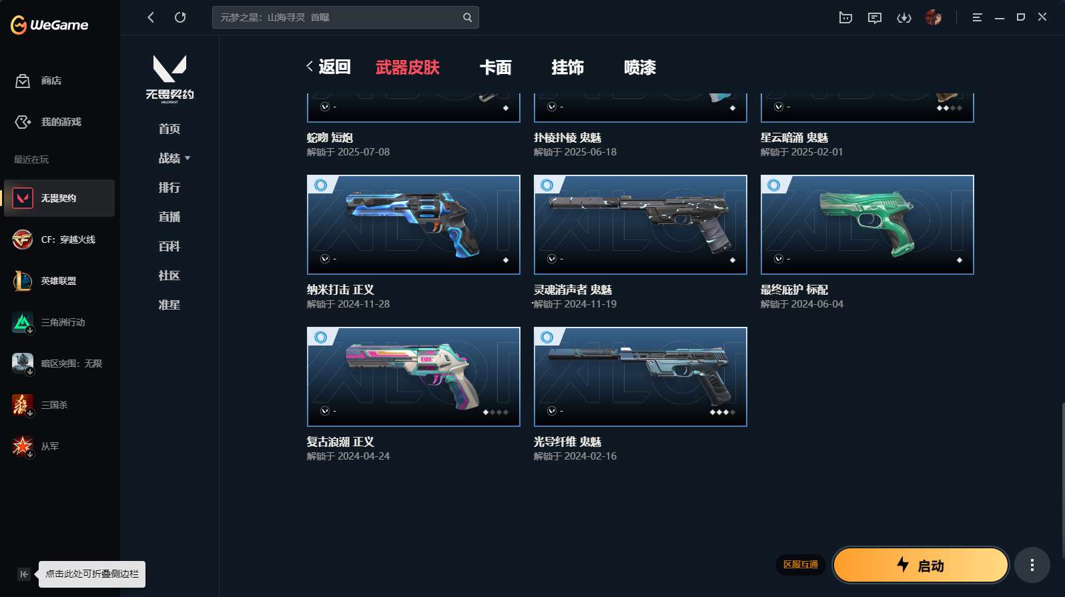This screenshot has height=597, width=1065.
Task: Toggle equip circle on 最终庇护 标配 card
Action: click(774, 185)
